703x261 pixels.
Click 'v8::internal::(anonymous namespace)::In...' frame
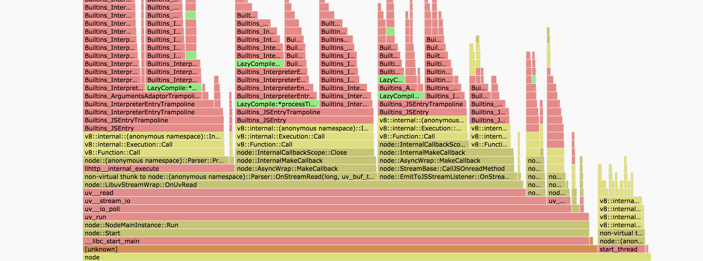click(x=153, y=136)
